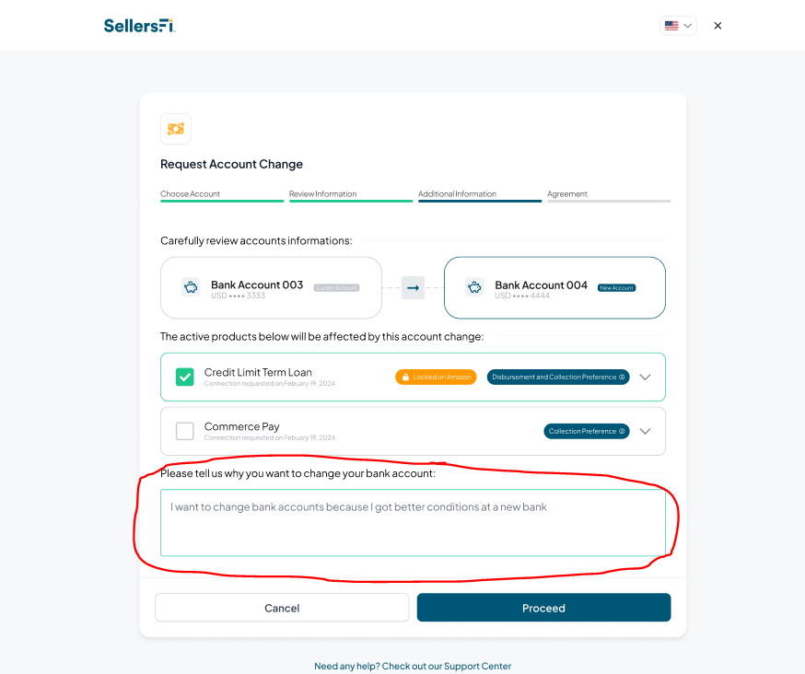
Task: Open the Support Center help link
Action: tap(413, 666)
